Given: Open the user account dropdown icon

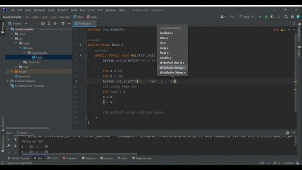Looking at the screenshot, I should tap(223, 17).
